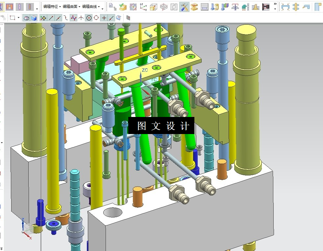Toggle Pole snap point

(x=74, y=18)
